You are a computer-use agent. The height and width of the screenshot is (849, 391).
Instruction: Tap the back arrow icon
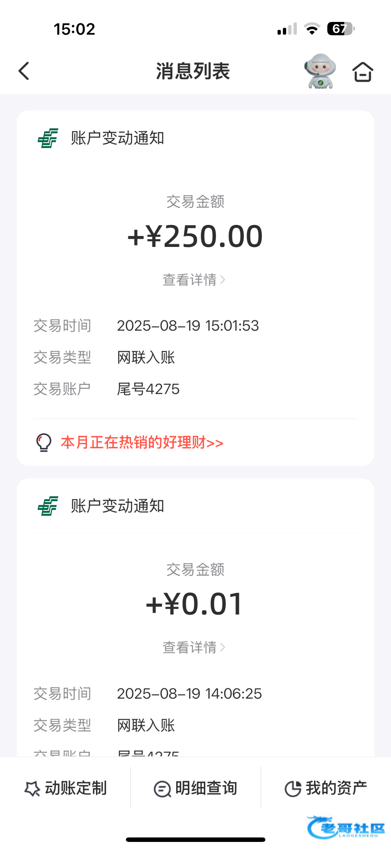pos(24,71)
